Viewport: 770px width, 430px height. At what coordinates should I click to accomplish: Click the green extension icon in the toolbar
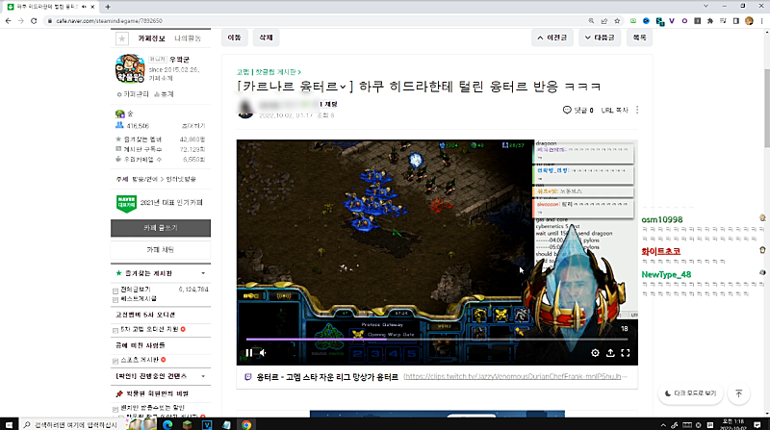click(633, 21)
